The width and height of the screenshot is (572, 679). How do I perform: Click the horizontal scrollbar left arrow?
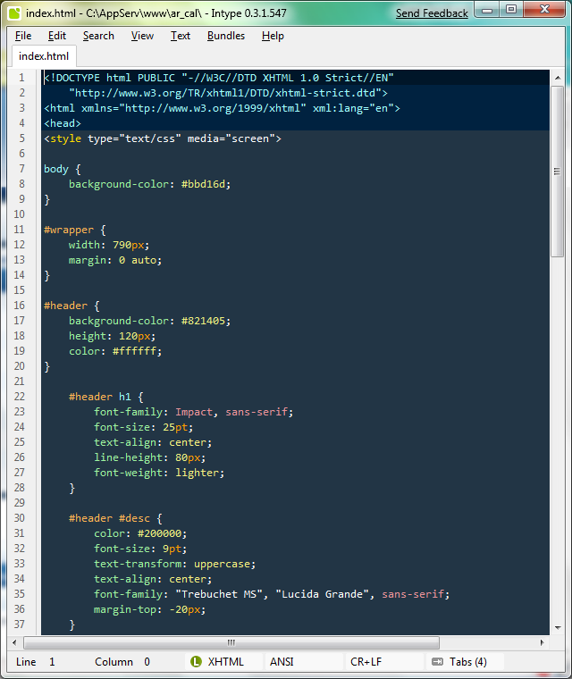(x=14, y=642)
